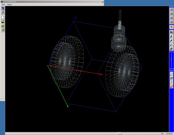The height and width of the screenshot is (135, 174).
Task: Click the application icon in the title bar
Action: pos(2,2)
